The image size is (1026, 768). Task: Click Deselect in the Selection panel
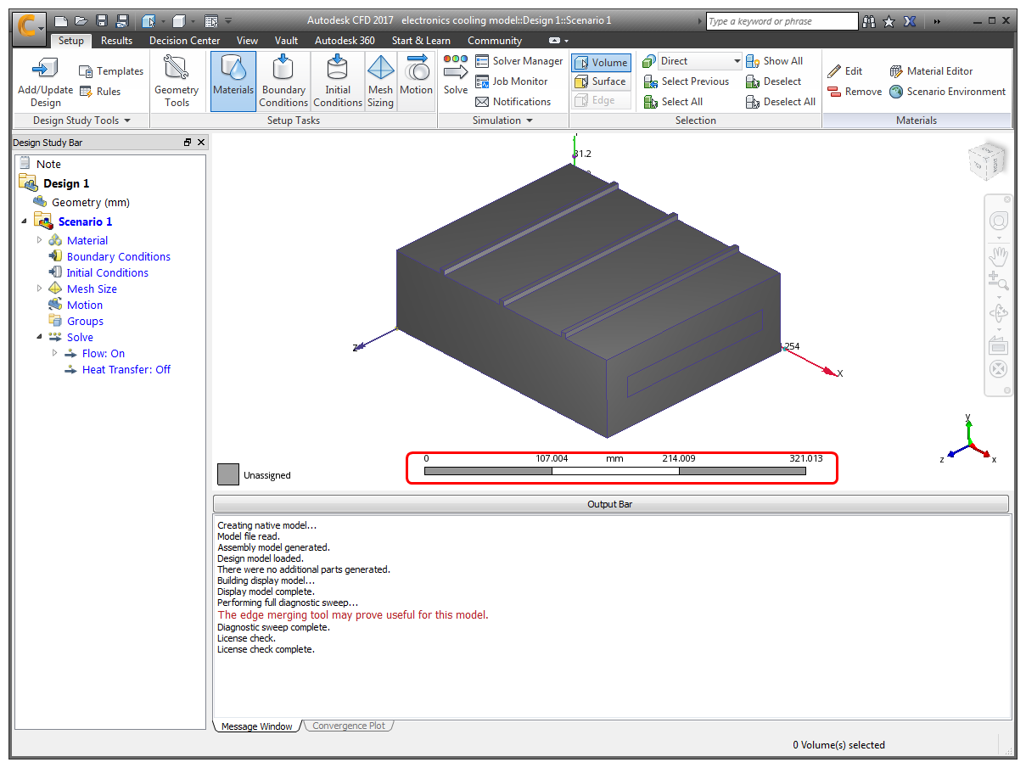[773, 81]
